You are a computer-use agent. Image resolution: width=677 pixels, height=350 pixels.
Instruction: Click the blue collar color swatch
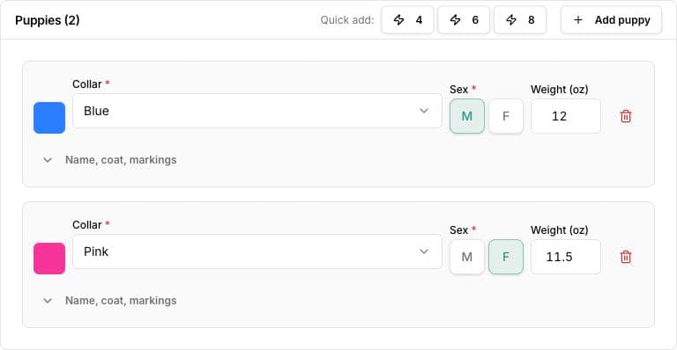pos(49,118)
